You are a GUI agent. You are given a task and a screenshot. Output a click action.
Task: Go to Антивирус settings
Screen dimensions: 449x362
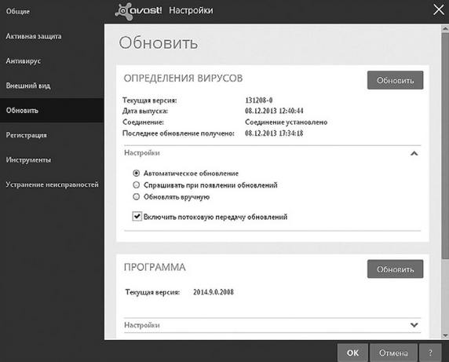click(x=24, y=61)
